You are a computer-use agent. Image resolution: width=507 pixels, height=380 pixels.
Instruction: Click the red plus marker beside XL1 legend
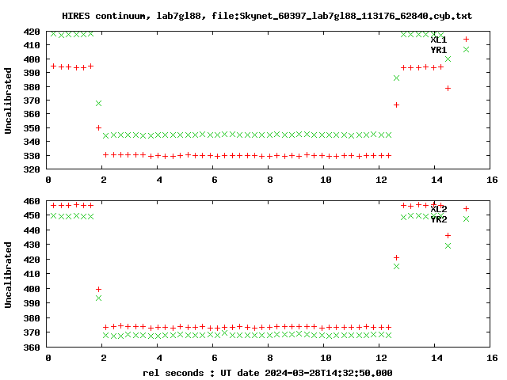pos(466,40)
